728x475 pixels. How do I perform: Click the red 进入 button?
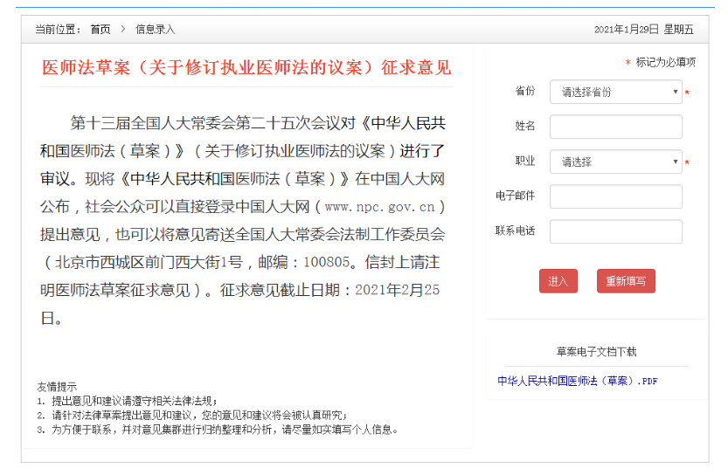(x=558, y=281)
